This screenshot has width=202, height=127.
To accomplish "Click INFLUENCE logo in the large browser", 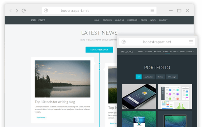I will click(38, 20).
